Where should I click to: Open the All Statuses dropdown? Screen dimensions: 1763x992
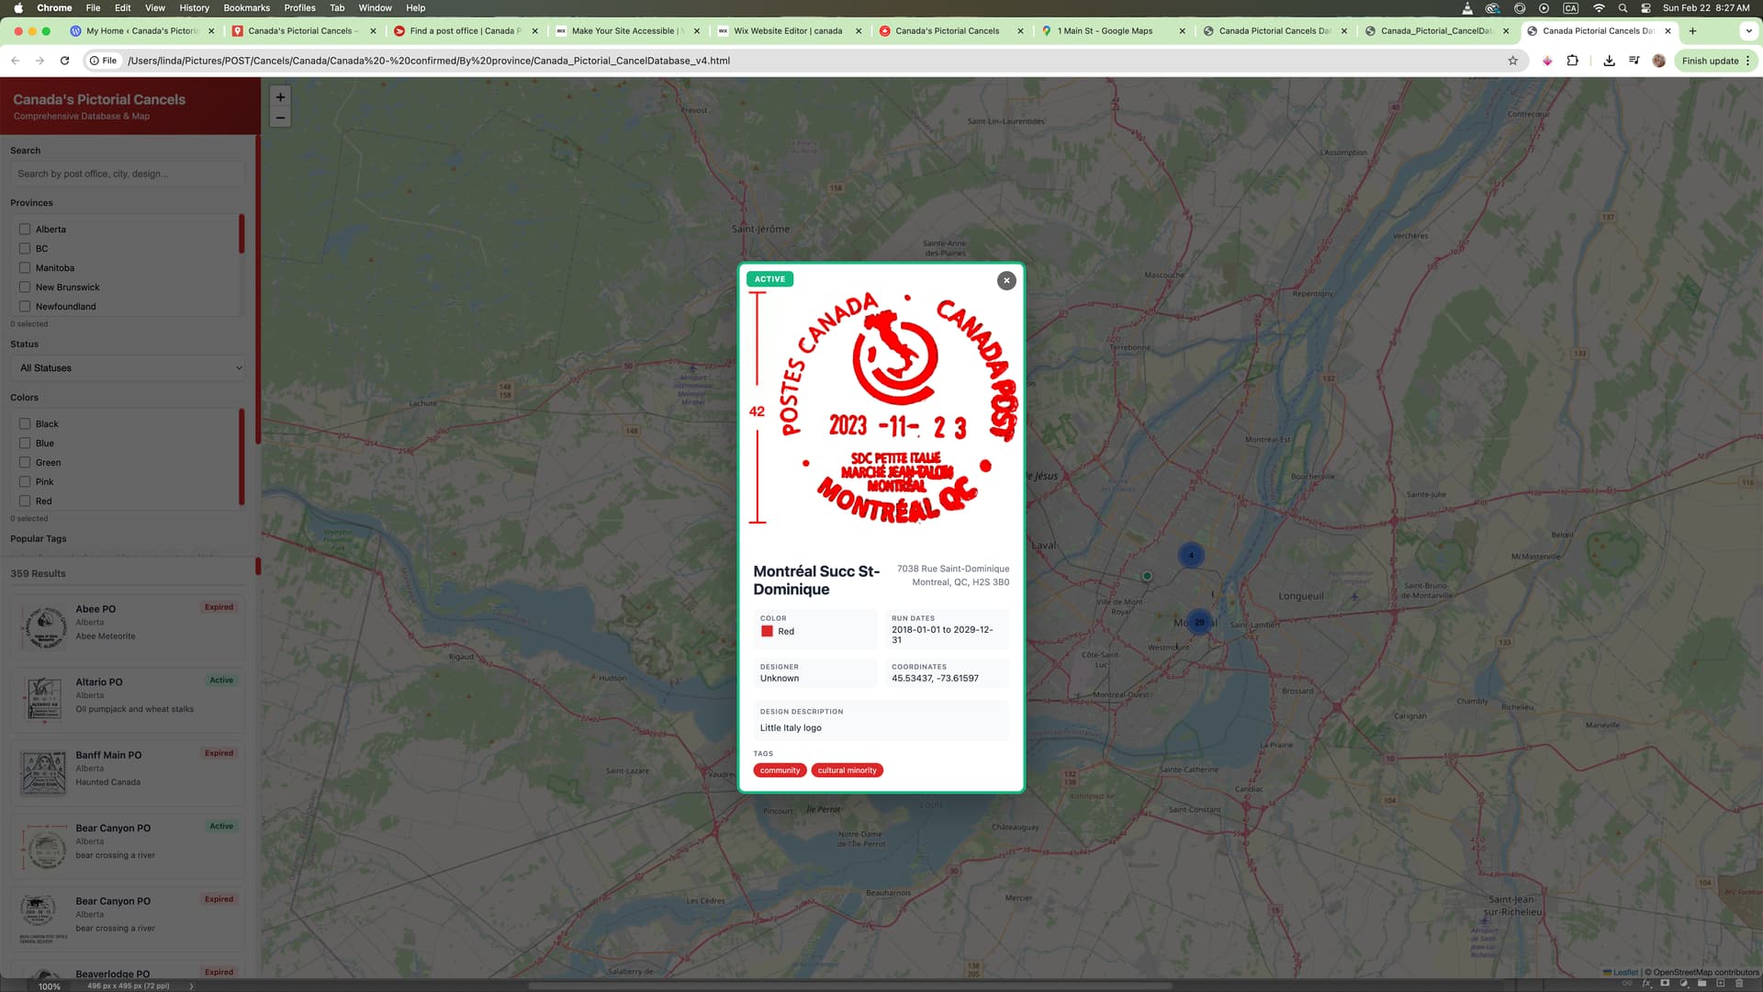click(x=130, y=368)
